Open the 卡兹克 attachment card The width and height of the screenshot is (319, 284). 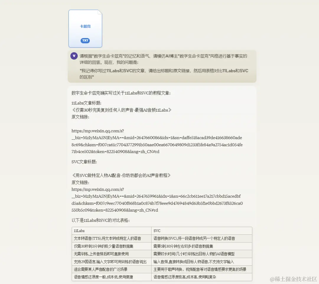coord(85,28)
